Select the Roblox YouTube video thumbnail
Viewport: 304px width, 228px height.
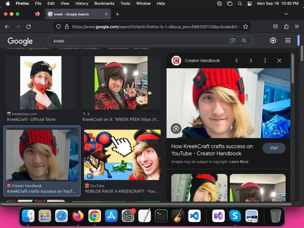(x=122, y=155)
